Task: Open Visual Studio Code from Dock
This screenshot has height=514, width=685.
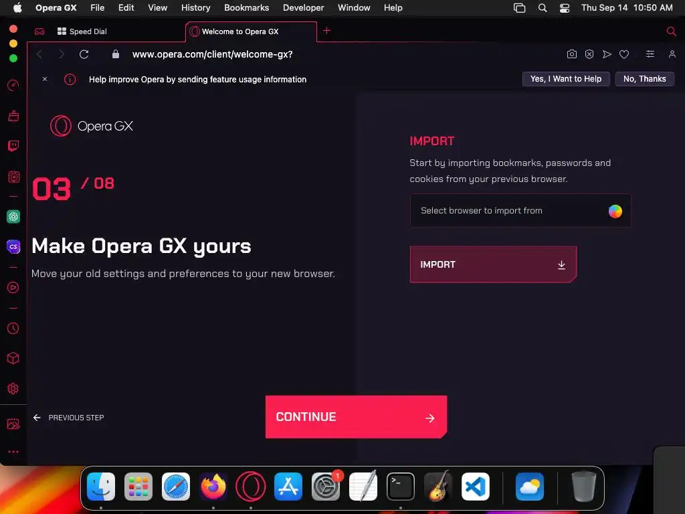Action: (476, 487)
